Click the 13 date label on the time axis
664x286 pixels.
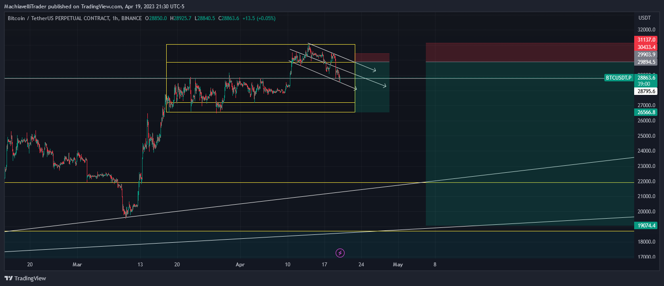(140, 265)
